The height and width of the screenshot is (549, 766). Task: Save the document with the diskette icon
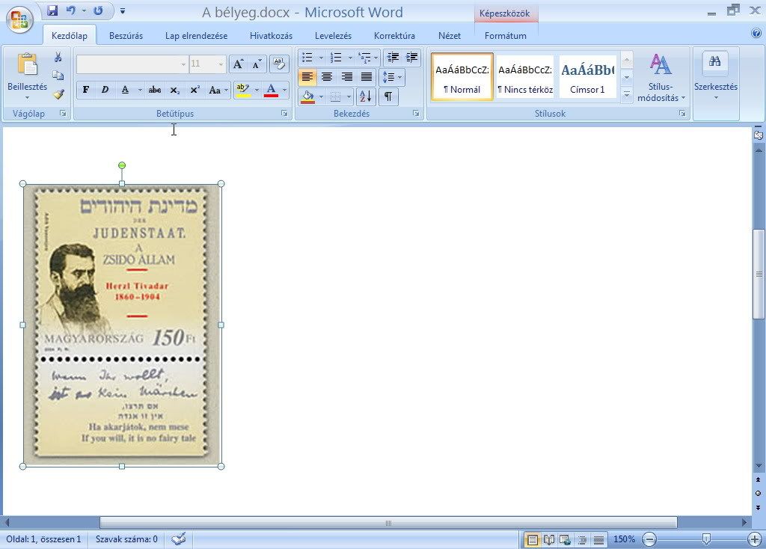click(x=52, y=10)
